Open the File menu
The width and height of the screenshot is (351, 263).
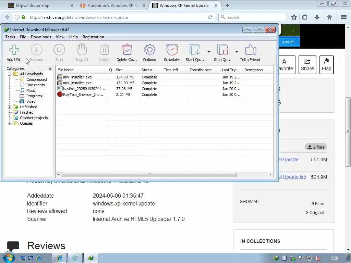(23, 37)
